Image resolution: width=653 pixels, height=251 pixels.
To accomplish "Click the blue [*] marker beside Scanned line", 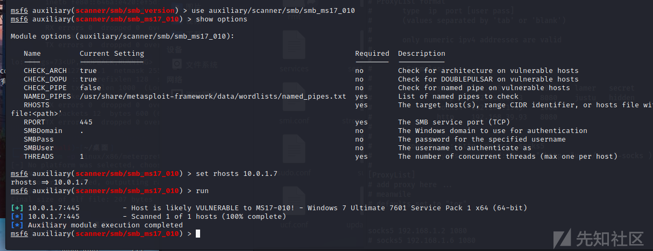I will tap(17, 217).
